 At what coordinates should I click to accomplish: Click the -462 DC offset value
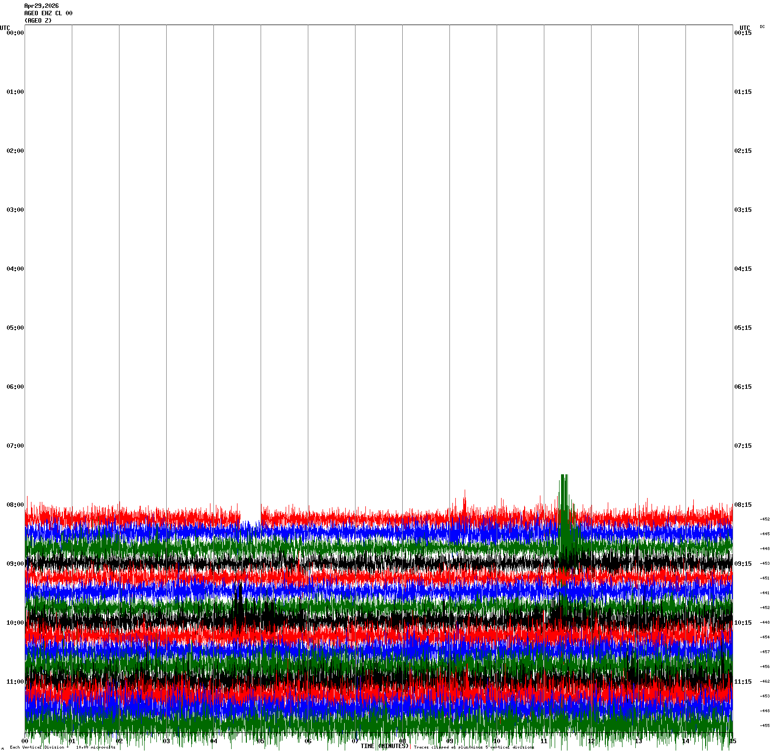click(765, 681)
